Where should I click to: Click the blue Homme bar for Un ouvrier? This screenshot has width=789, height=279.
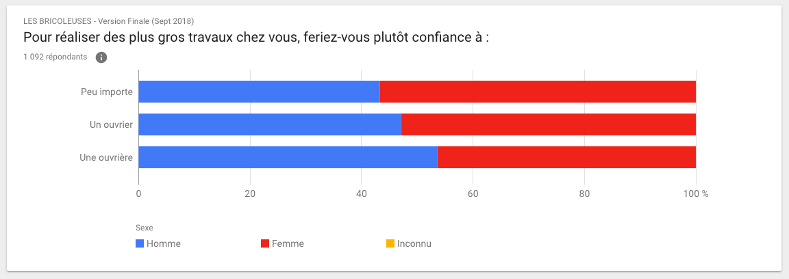270,124
